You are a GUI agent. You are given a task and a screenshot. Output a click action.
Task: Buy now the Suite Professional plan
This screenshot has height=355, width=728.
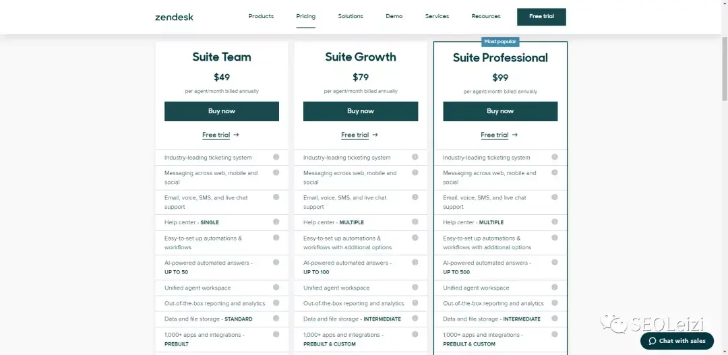(500, 111)
